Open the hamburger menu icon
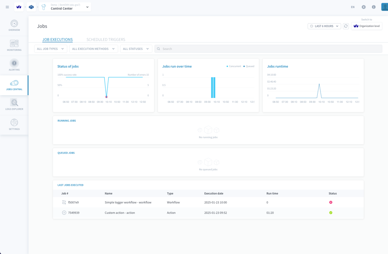 point(7,7)
